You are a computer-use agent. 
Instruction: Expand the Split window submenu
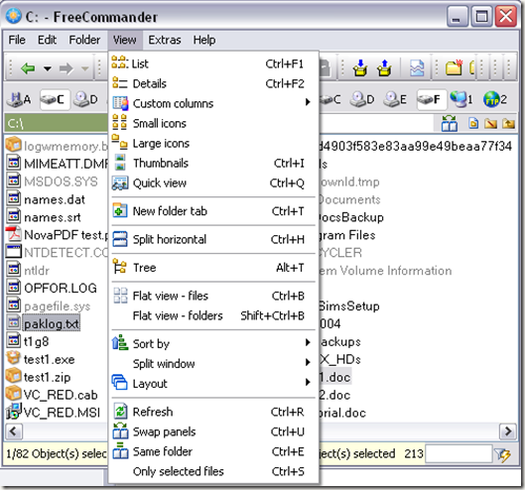(213, 363)
